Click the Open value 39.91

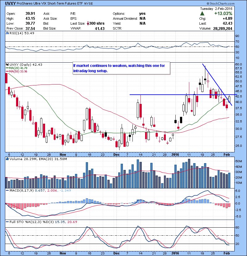pos(30,14)
